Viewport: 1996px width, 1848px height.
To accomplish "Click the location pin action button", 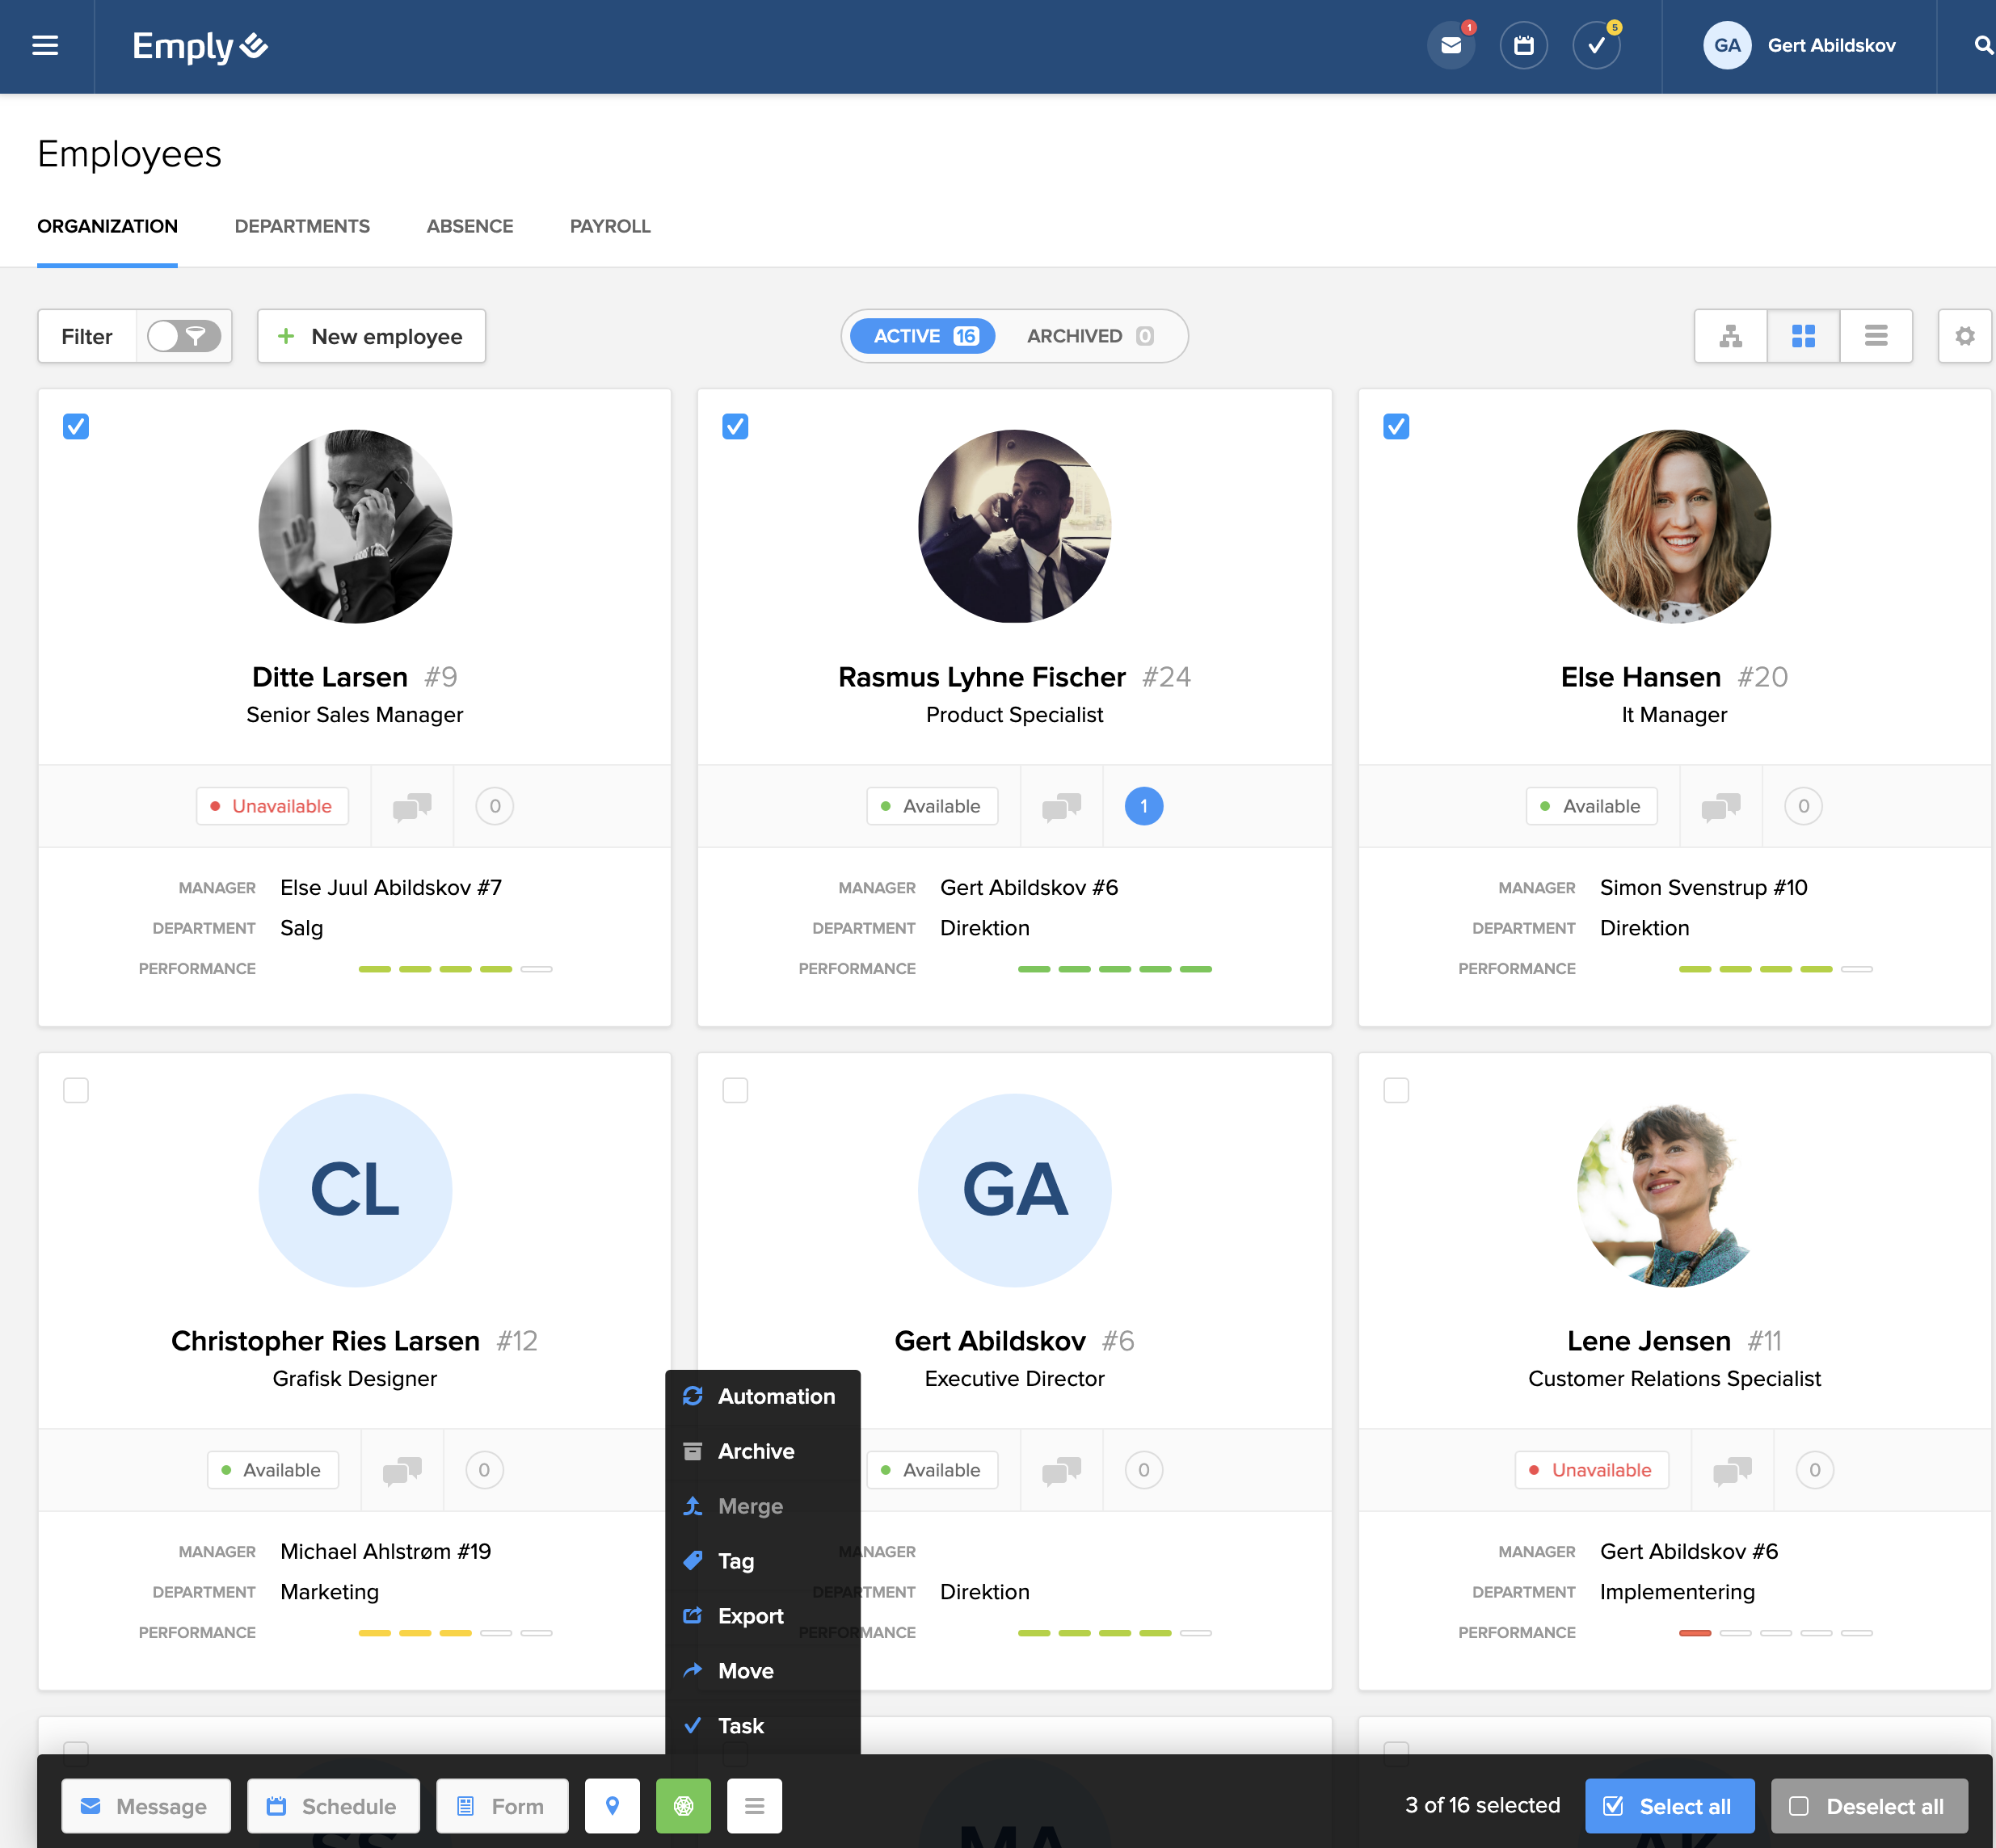I will click(613, 1805).
